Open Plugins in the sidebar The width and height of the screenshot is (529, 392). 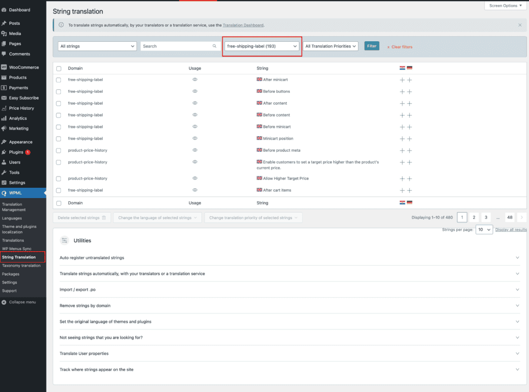point(16,152)
